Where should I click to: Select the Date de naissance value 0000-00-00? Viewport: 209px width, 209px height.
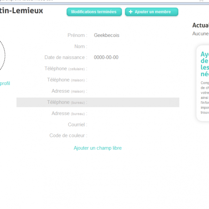[x=106, y=57]
